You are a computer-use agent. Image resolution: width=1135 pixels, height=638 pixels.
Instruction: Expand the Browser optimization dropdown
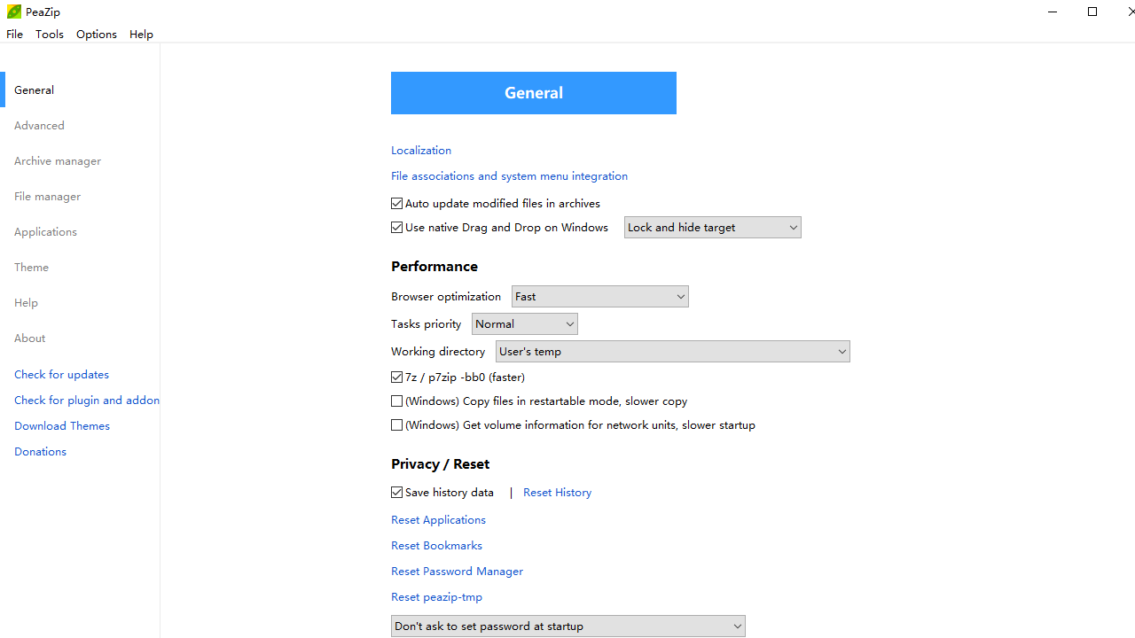599,297
